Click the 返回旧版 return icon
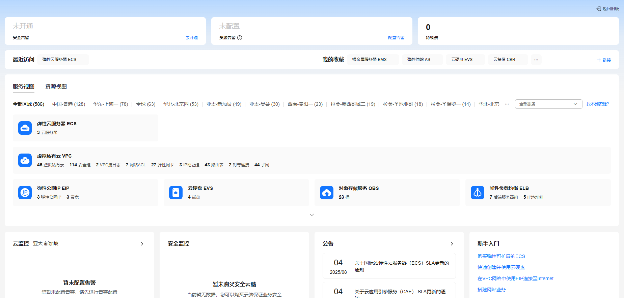The image size is (624, 298). (x=599, y=9)
